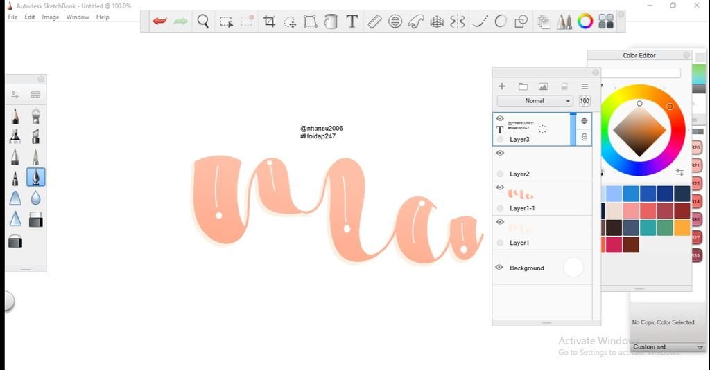The height and width of the screenshot is (370, 710).
Task: Hide Layer3 using its eye icon
Action: tap(500, 118)
